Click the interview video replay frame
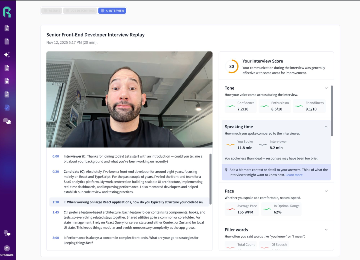 click(x=129, y=99)
